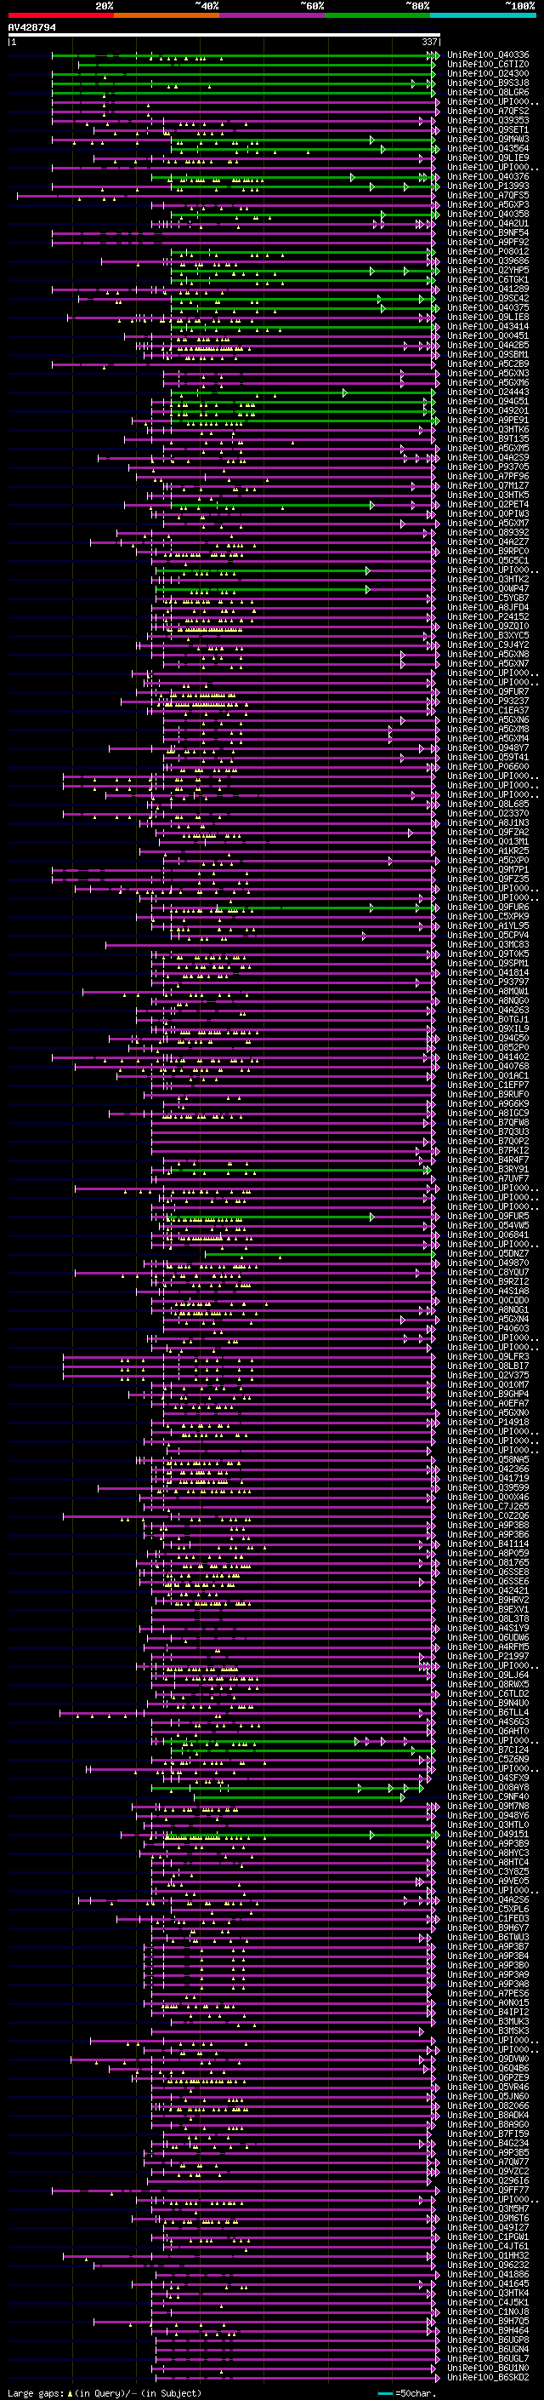Open hit UniRef100_O24300
Screen dimensions: 544x2400
pos(488,73)
